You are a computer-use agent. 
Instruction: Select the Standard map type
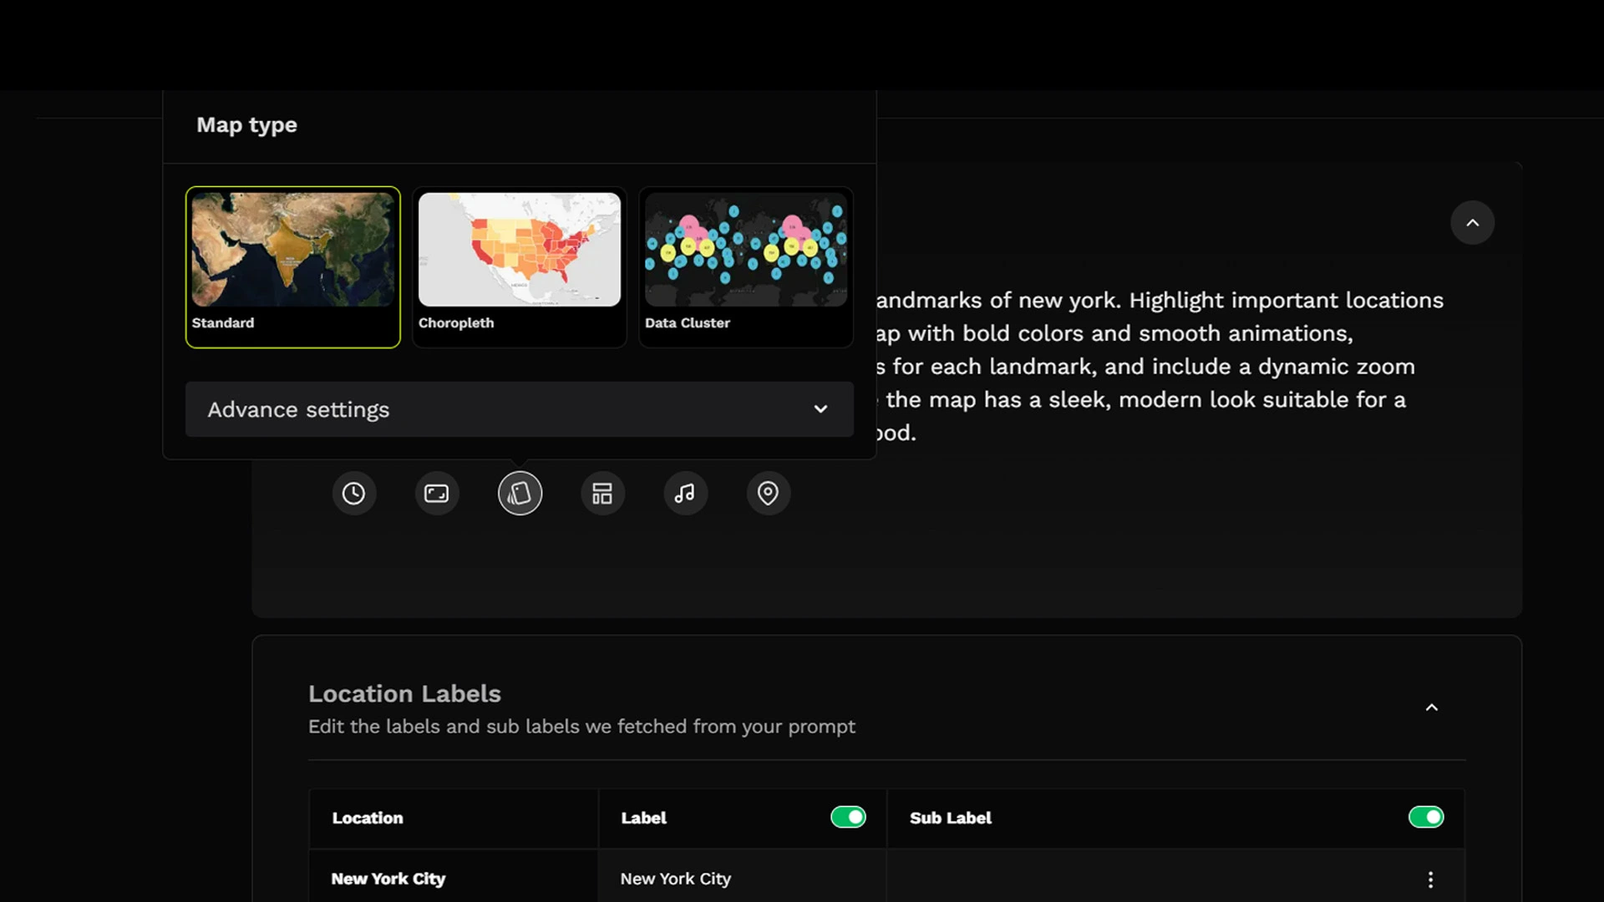coord(292,266)
